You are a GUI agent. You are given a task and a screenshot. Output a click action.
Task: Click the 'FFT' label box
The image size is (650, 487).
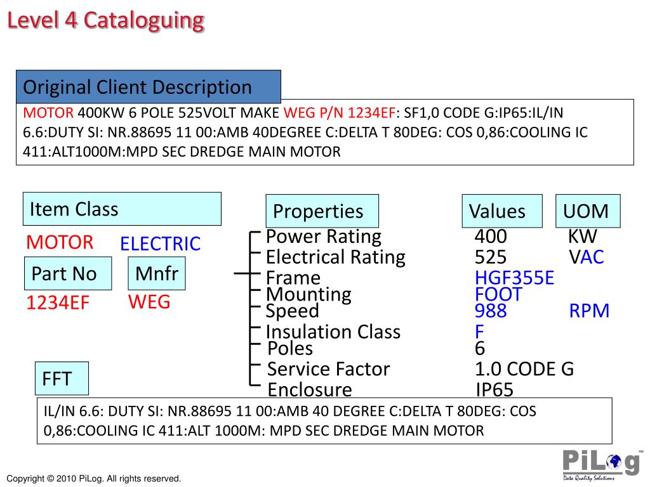[x=62, y=379]
